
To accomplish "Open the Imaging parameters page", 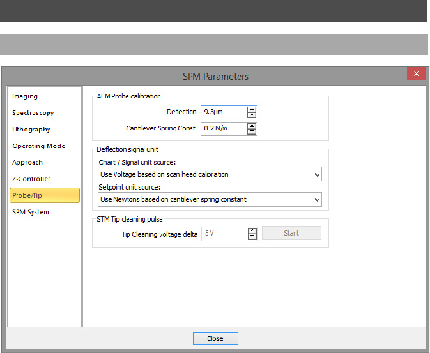I will click(x=25, y=96).
